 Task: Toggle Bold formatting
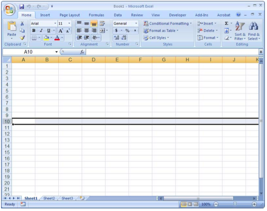click(34, 30)
